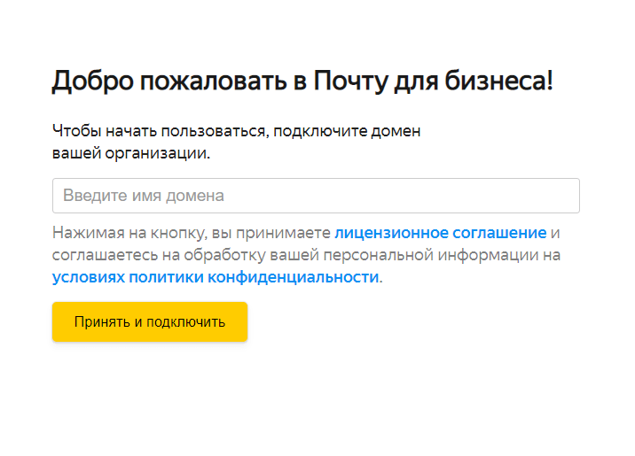Screen dimensions: 635x456
Task: Select the word 'конфиденциальности' in blue link
Action: [x=294, y=277]
